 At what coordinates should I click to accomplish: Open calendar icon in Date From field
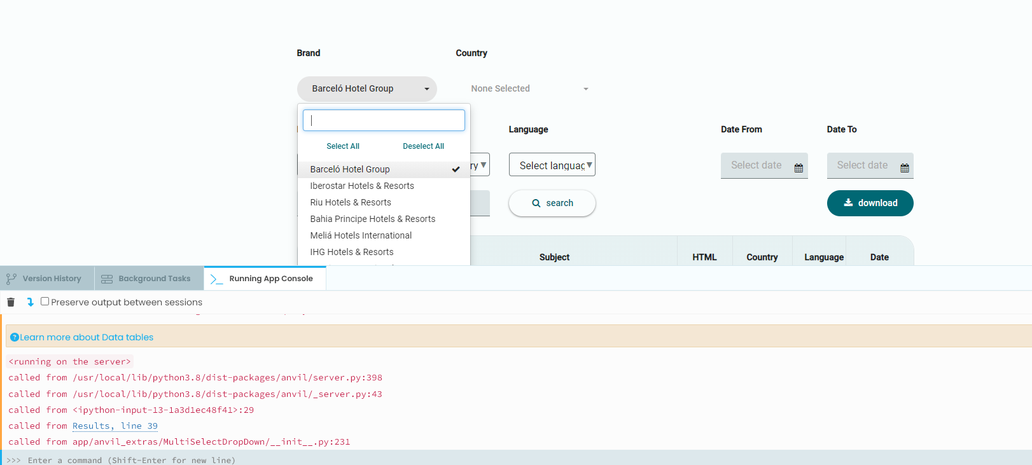798,168
